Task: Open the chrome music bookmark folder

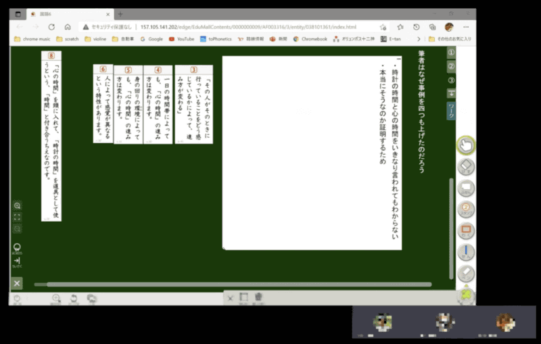Action: 32,39
